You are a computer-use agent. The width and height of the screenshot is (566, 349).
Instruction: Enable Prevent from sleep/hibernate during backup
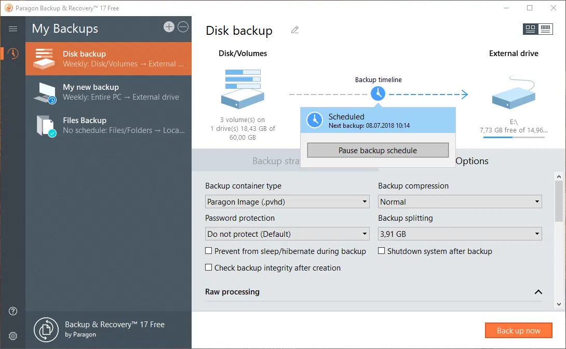pyautogui.click(x=209, y=251)
